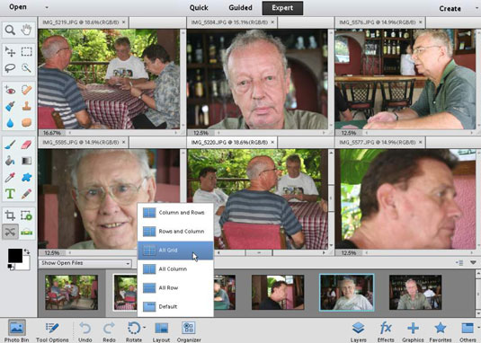Open the Show Open Files dropdown

(85, 263)
